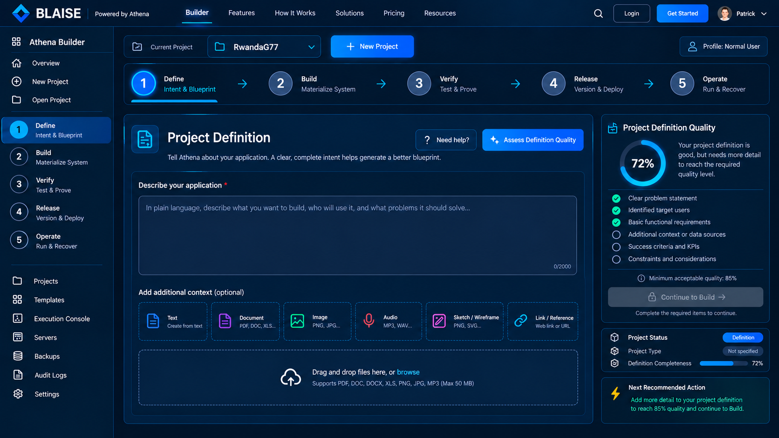
Task: Click the browse files link
Action: point(408,372)
